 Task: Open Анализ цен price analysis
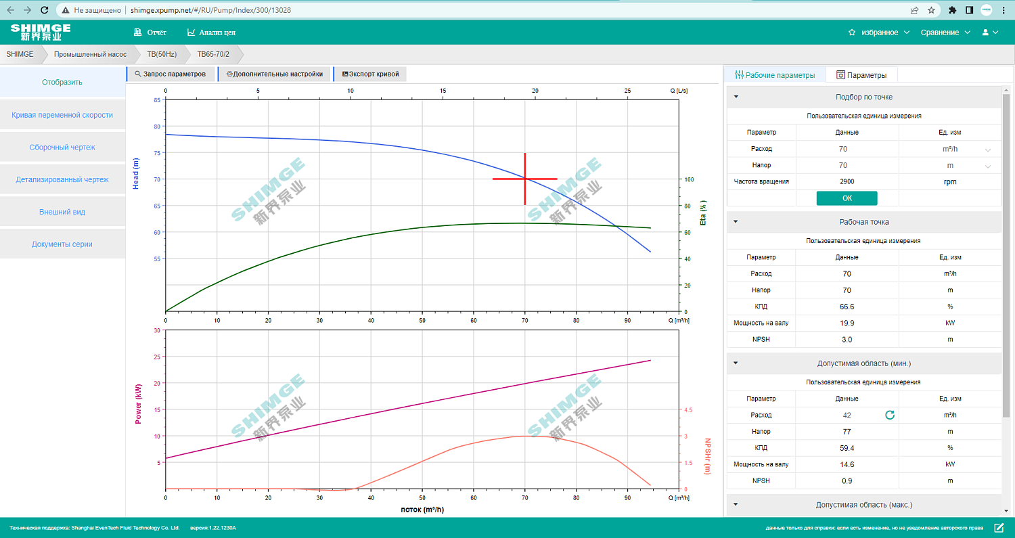(x=211, y=32)
